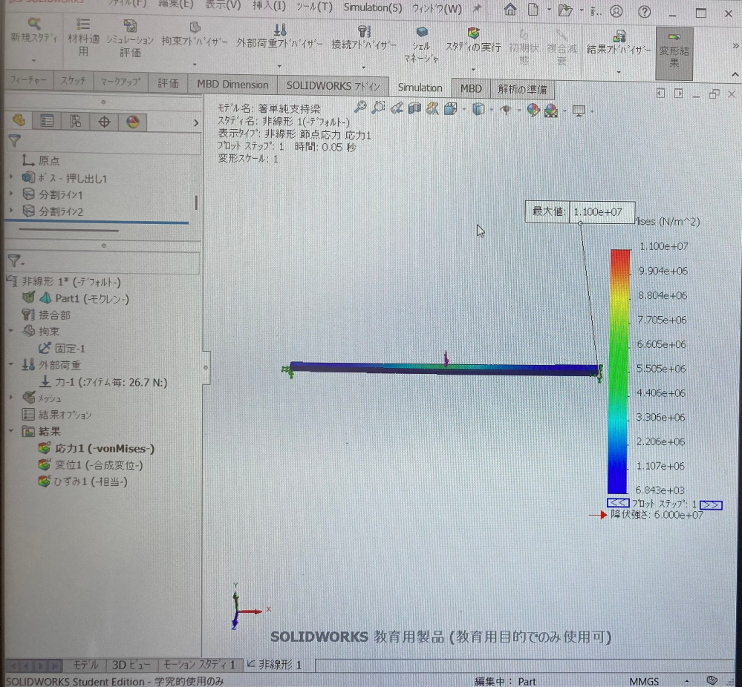Click the Open file icon

pos(564,10)
